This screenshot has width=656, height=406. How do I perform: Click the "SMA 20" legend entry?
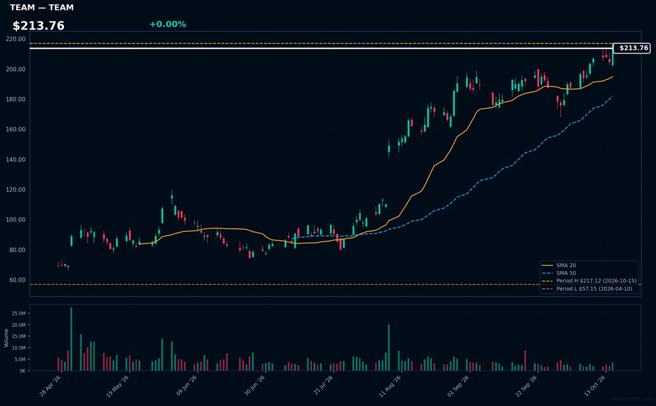tap(559, 265)
